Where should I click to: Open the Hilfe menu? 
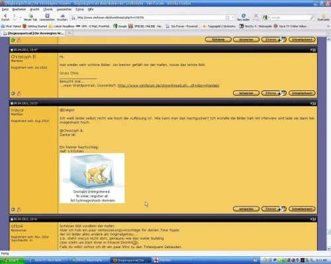point(91,9)
